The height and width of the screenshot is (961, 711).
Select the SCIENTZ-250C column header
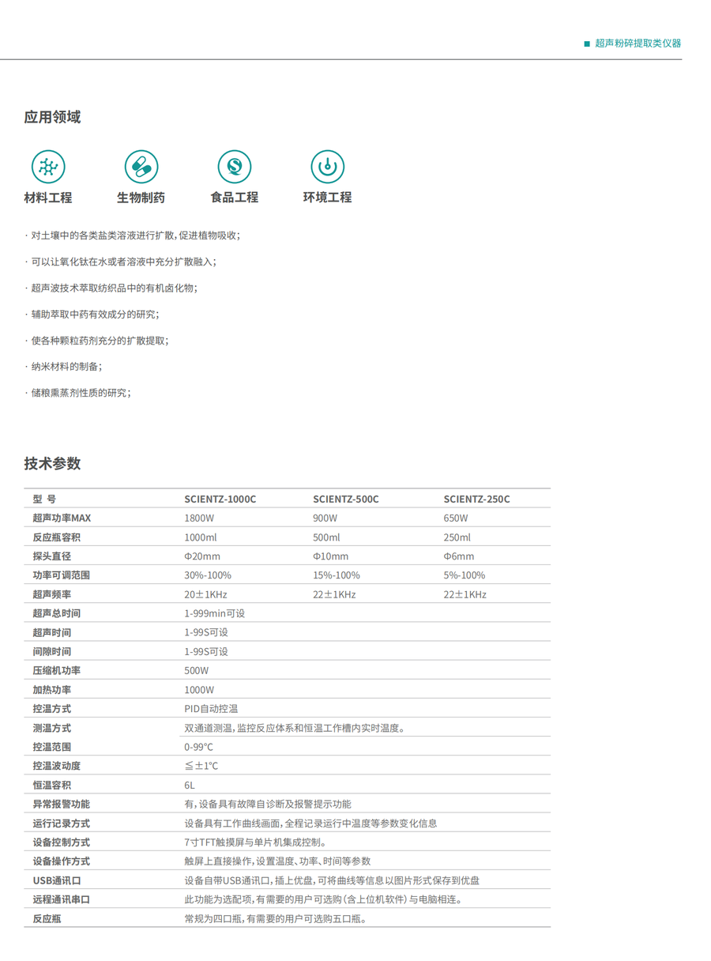[476, 499]
